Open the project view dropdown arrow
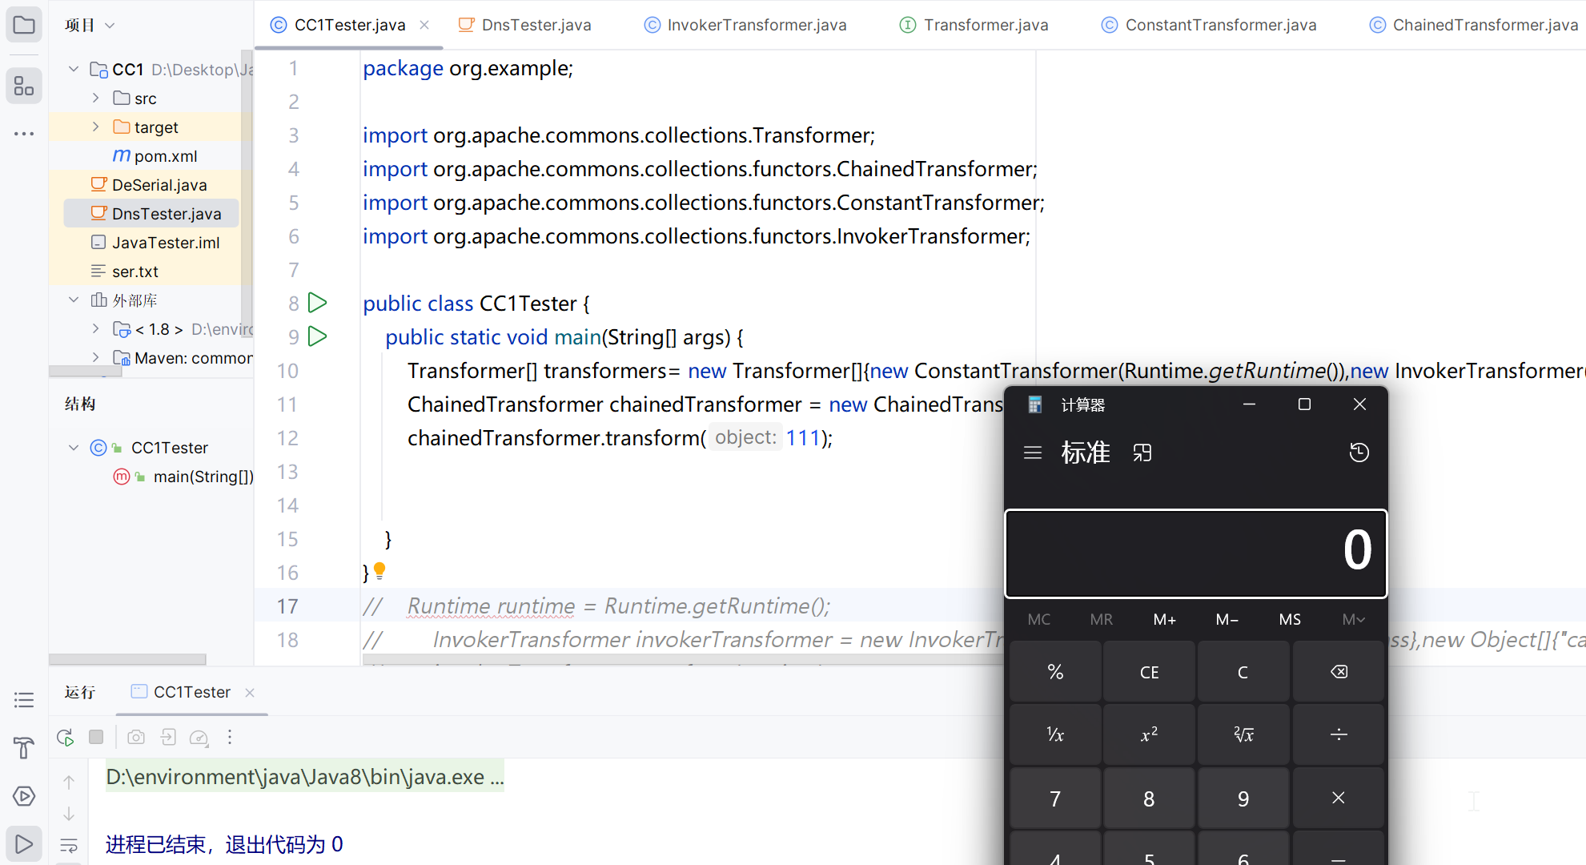 click(x=110, y=26)
